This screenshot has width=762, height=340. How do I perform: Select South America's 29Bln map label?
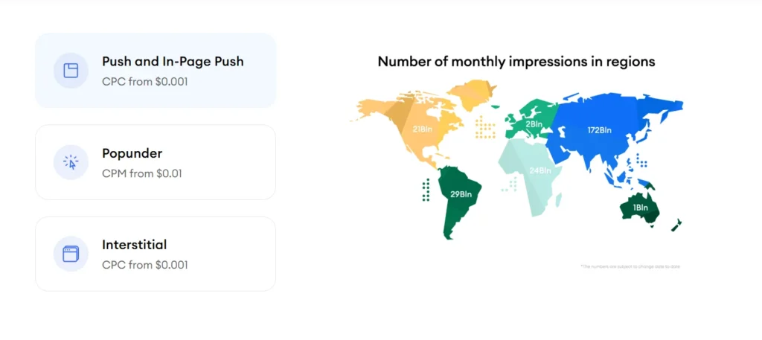click(x=460, y=194)
